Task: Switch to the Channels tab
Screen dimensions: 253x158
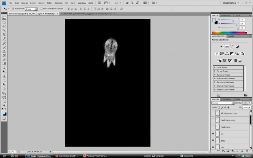Action: pyautogui.click(x=226, y=99)
